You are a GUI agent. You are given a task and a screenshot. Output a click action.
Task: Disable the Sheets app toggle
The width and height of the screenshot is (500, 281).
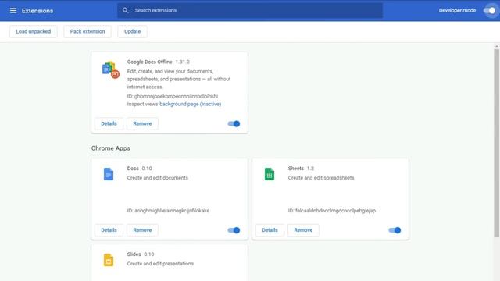395,230
